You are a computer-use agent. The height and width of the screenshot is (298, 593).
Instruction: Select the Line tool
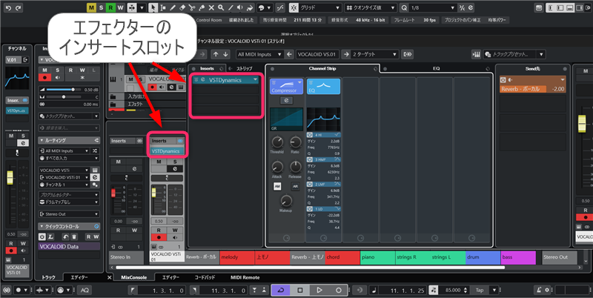(231, 7)
